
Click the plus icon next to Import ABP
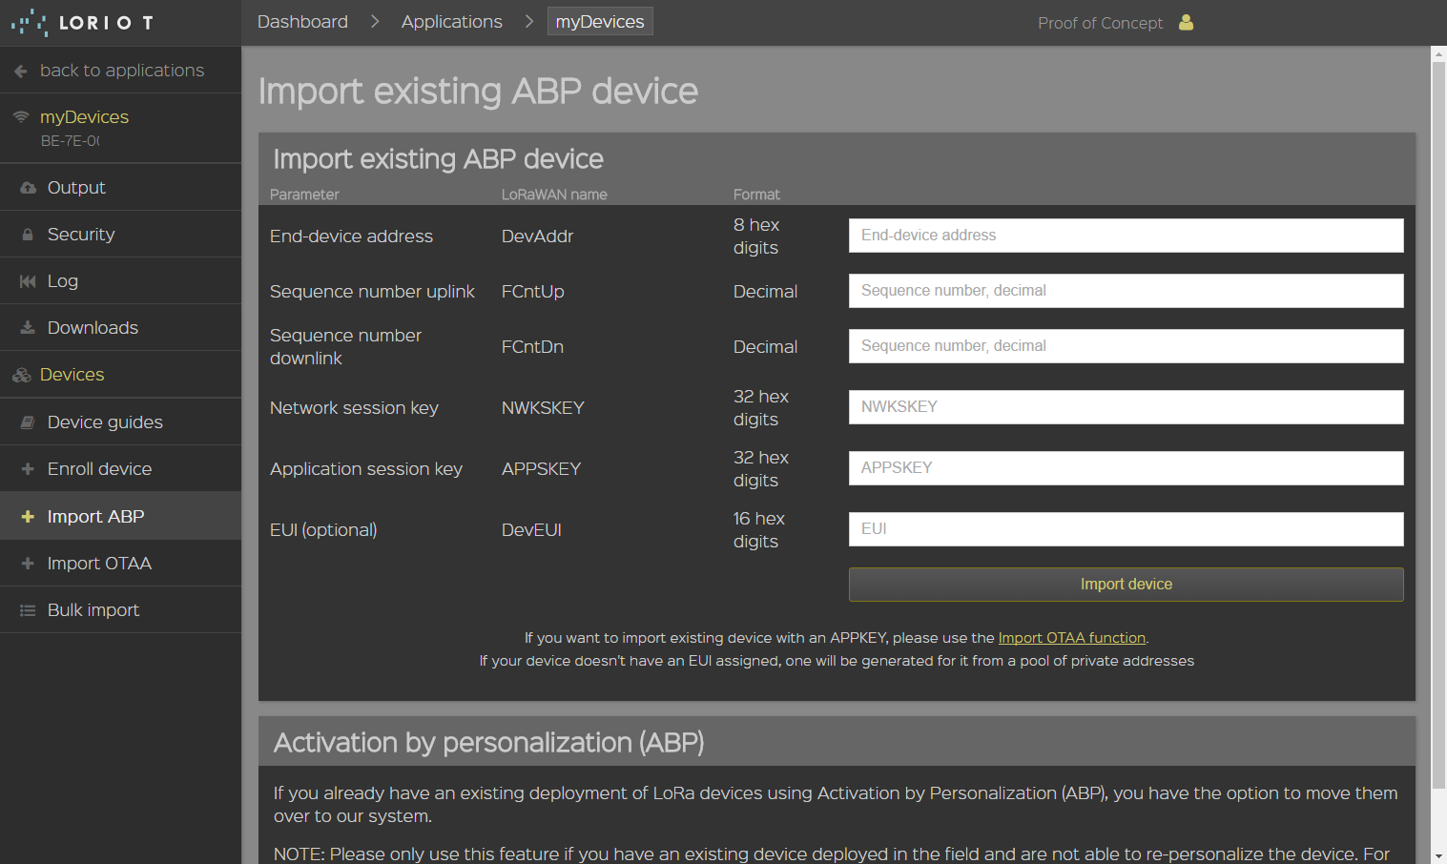tap(28, 516)
